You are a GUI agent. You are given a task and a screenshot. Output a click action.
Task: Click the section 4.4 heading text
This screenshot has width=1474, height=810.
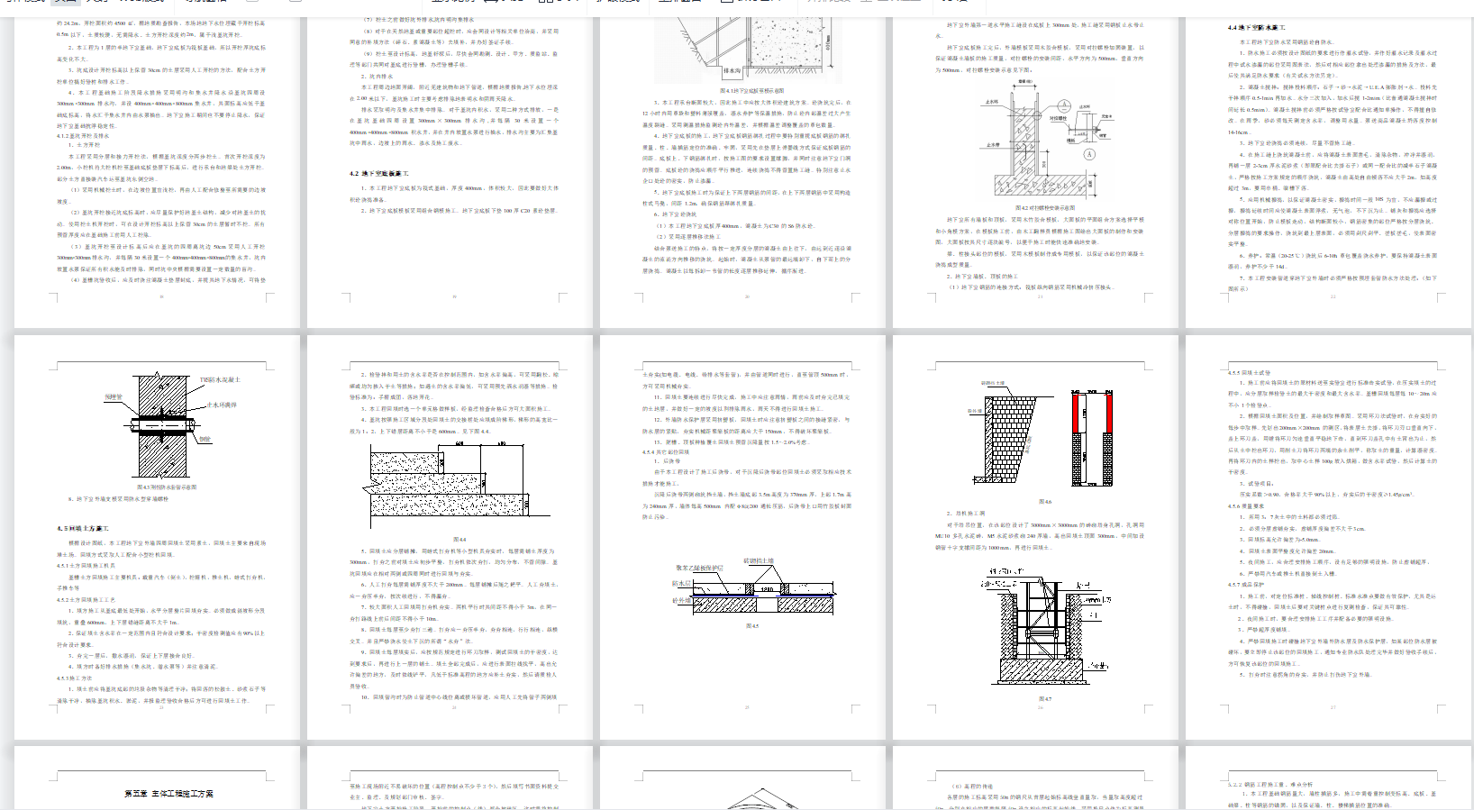click(1257, 28)
